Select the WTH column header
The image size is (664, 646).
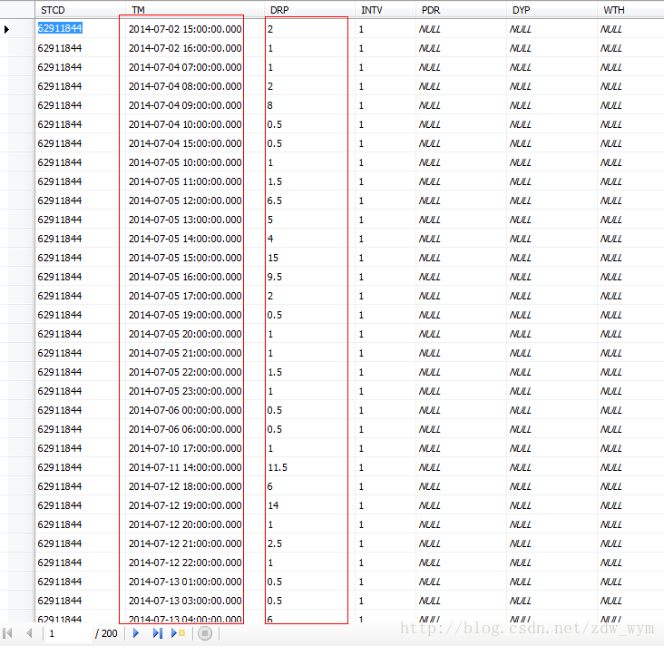[630, 10]
